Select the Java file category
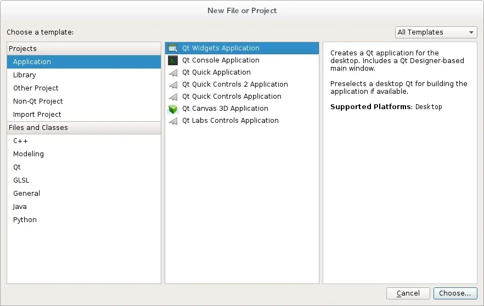484x306 pixels. 20,207
